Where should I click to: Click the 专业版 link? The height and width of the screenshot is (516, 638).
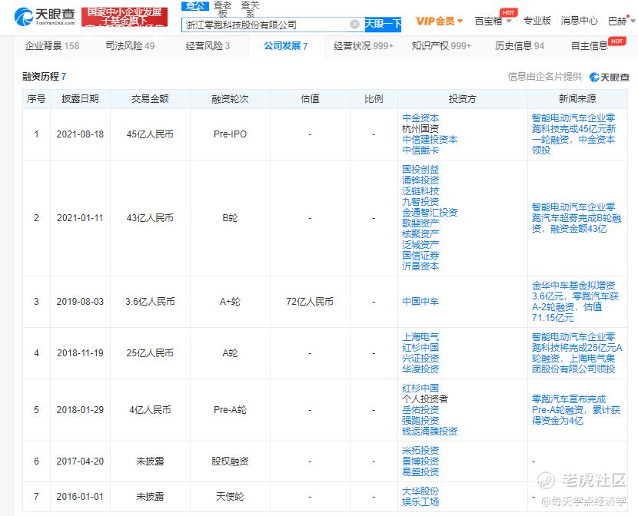click(537, 21)
